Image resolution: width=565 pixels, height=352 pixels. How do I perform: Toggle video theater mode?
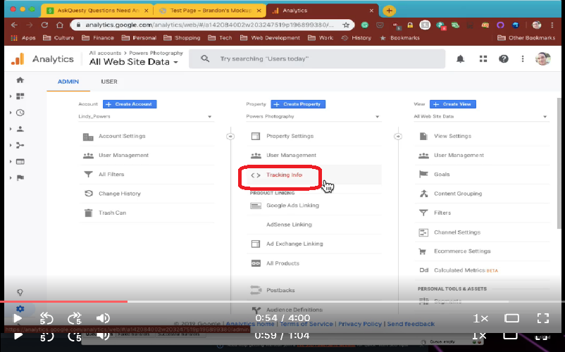511,318
